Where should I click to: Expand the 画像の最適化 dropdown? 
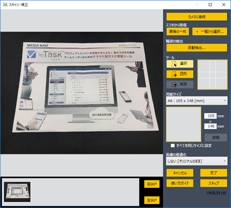[x=196, y=161]
